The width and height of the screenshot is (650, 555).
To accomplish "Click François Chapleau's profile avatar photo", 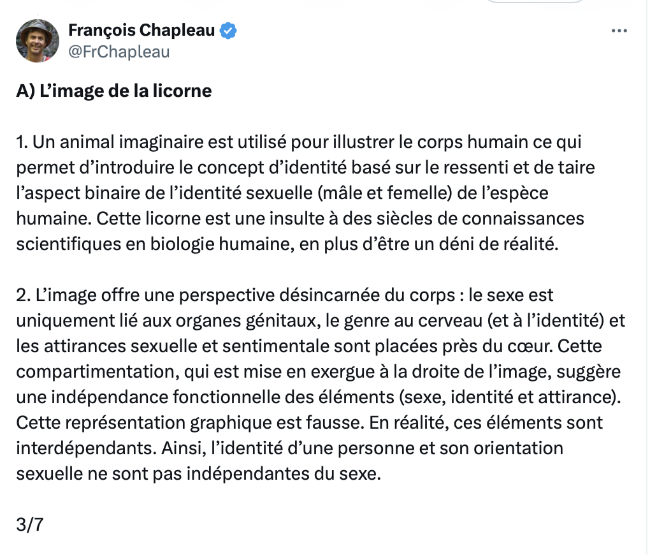I will (x=38, y=41).
